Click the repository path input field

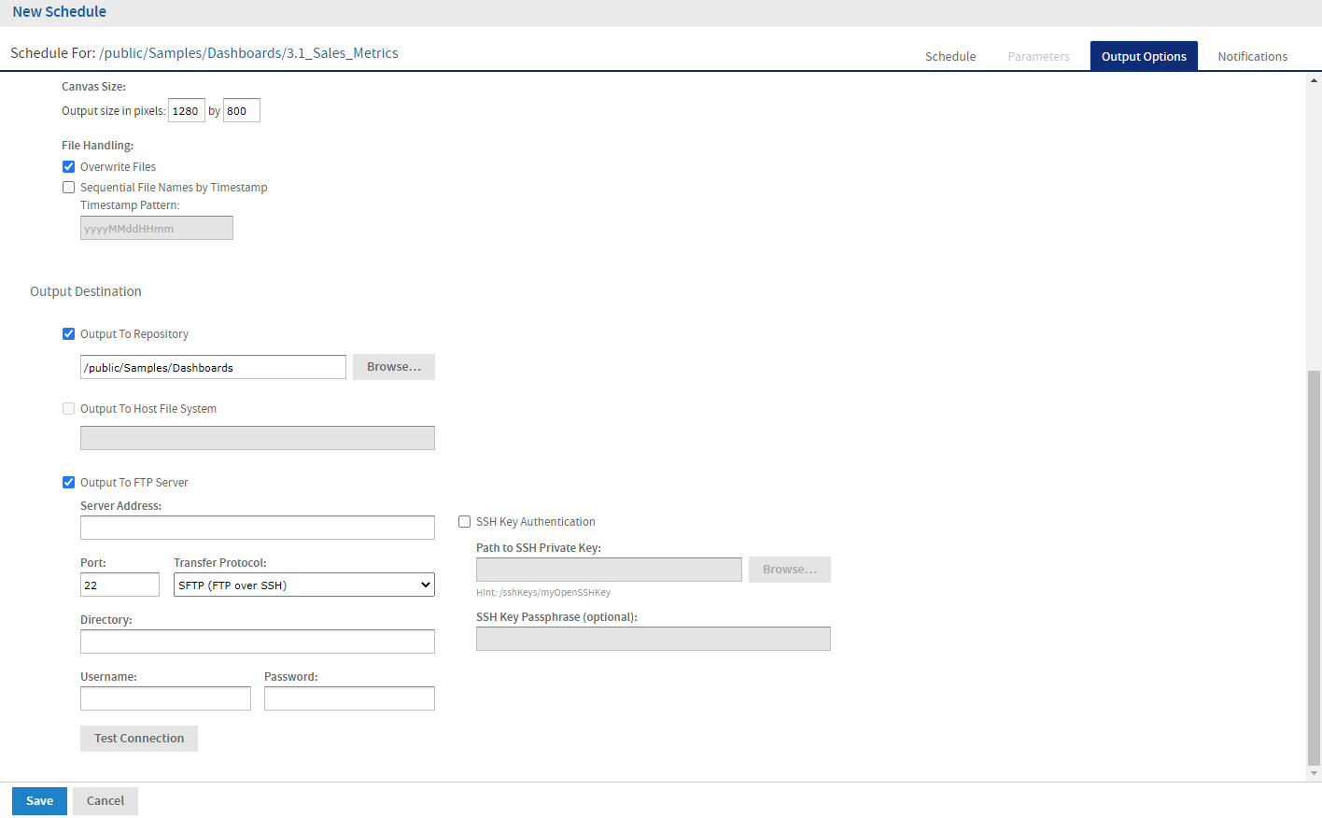[213, 367]
